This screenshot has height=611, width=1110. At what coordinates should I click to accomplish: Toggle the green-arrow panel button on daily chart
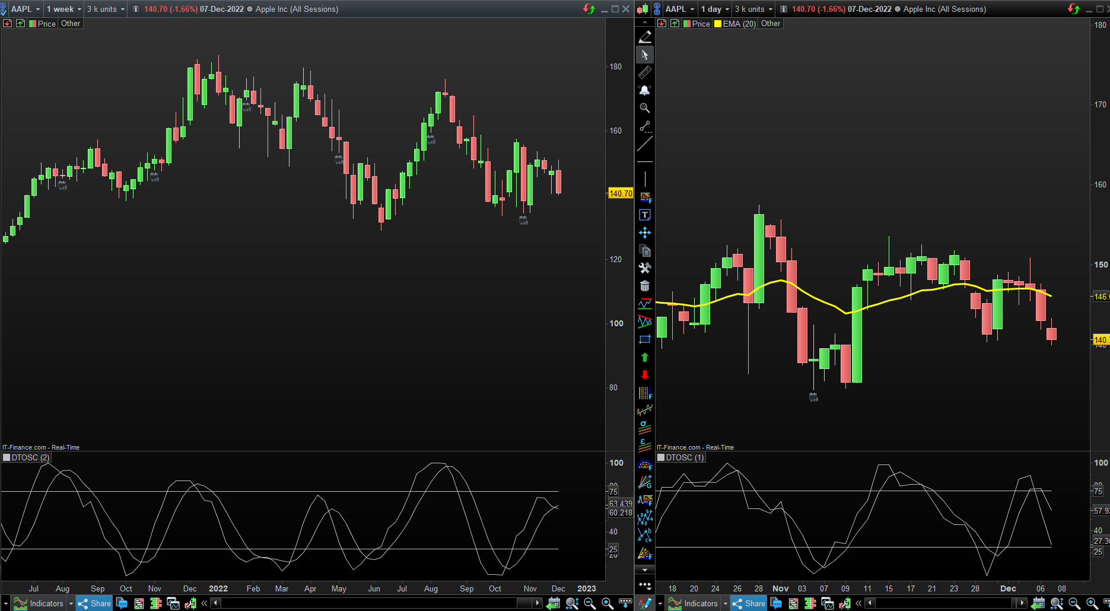pyautogui.click(x=675, y=24)
